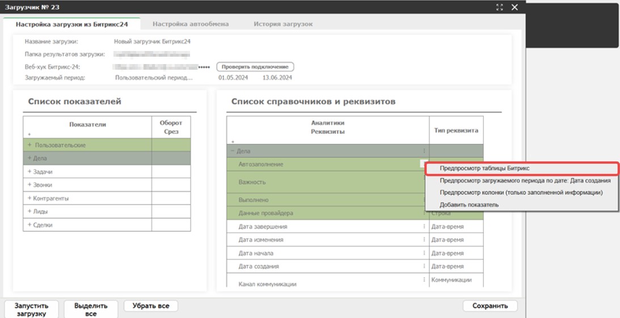Screen dimensions: 620x318
Task: Expand the Дела indicator group
Action: click(x=29, y=158)
